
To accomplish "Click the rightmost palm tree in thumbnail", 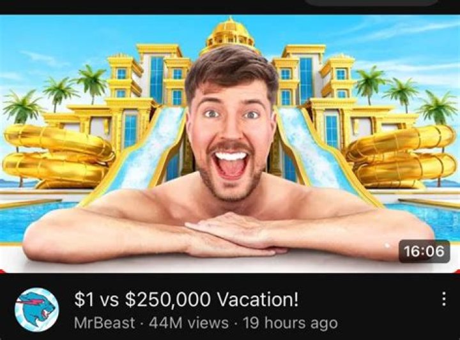I will pos(438,107).
